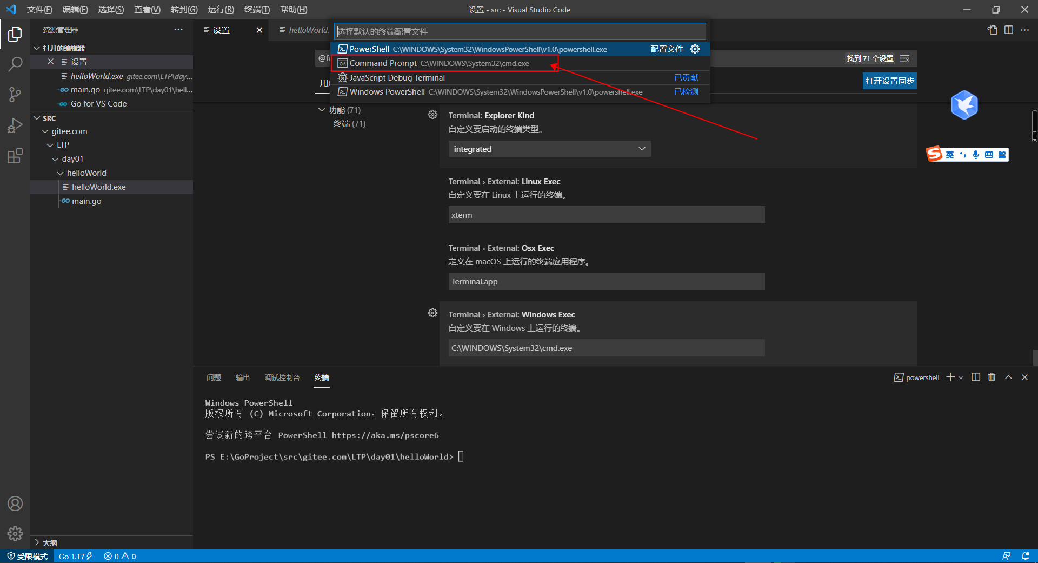
Task: Click the notifications bell in status bar
Action: coord(1026,557)
